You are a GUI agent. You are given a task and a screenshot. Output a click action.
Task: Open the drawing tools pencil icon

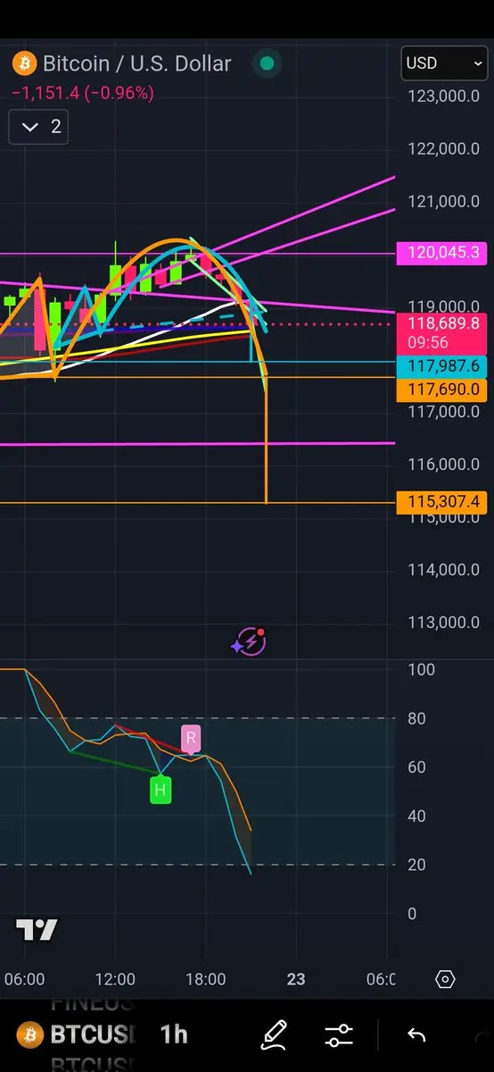click(x=275, y=1034)
